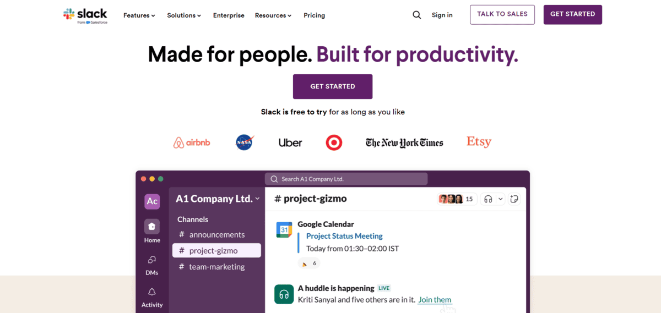Click the Google Calendar app icon
Viewport: 661px width, 313px height.
pyautogui.click(x=284, y=230)
